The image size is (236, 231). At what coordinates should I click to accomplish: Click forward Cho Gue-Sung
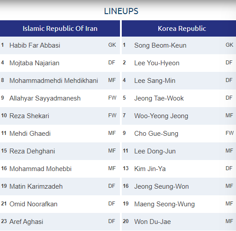pos(156,134)
